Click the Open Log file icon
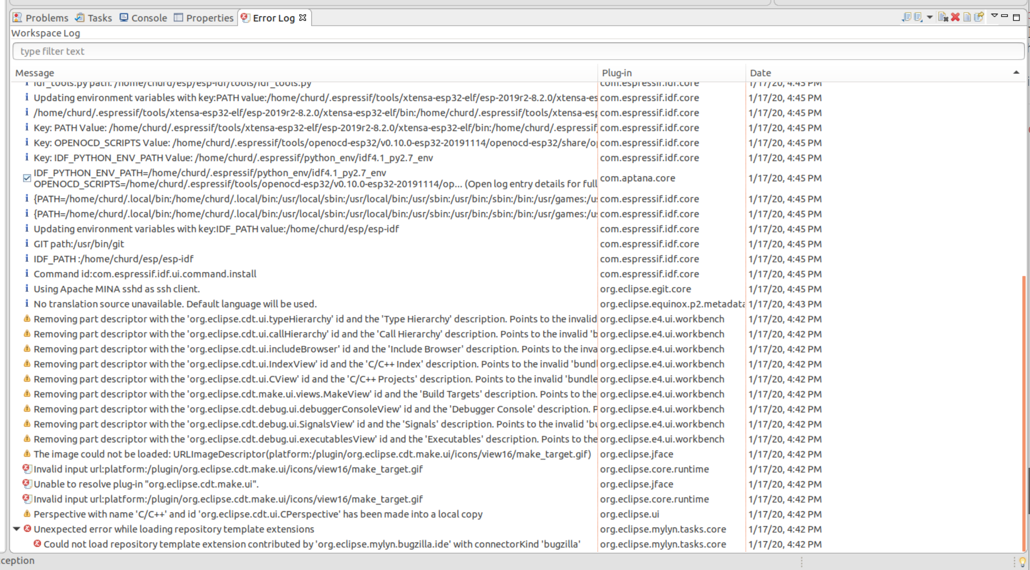The image size is (1030, 570). [967, 17]
